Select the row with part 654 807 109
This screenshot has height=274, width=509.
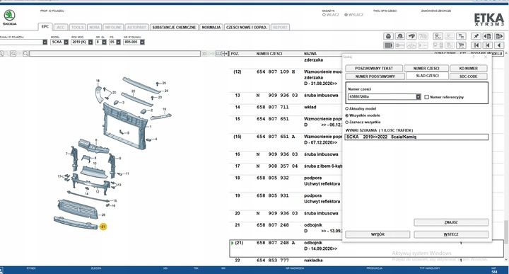pyautogui.click(x=286, y=77)
